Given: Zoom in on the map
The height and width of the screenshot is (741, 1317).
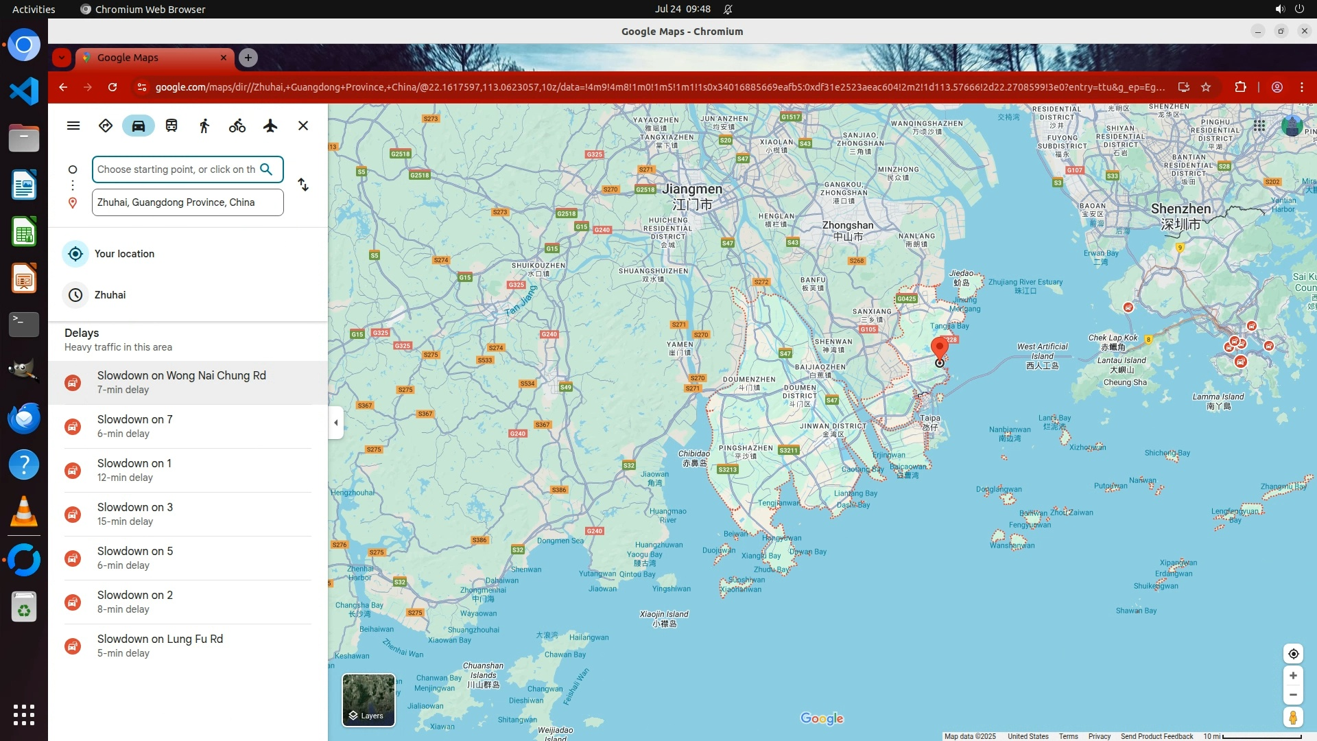Looking at the screenshot, I should pyautogui.click(x=1293, y=676).
